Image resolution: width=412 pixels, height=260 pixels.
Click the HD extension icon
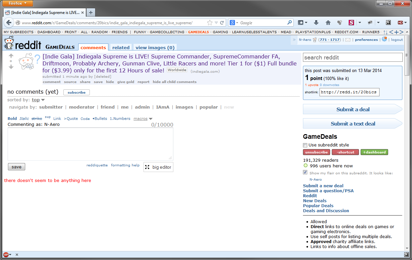pyautogui.click(x=400, y=23)
